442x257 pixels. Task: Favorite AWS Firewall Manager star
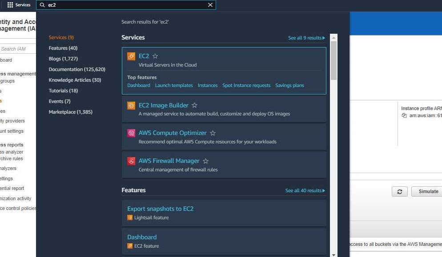(x=206, y=161)
